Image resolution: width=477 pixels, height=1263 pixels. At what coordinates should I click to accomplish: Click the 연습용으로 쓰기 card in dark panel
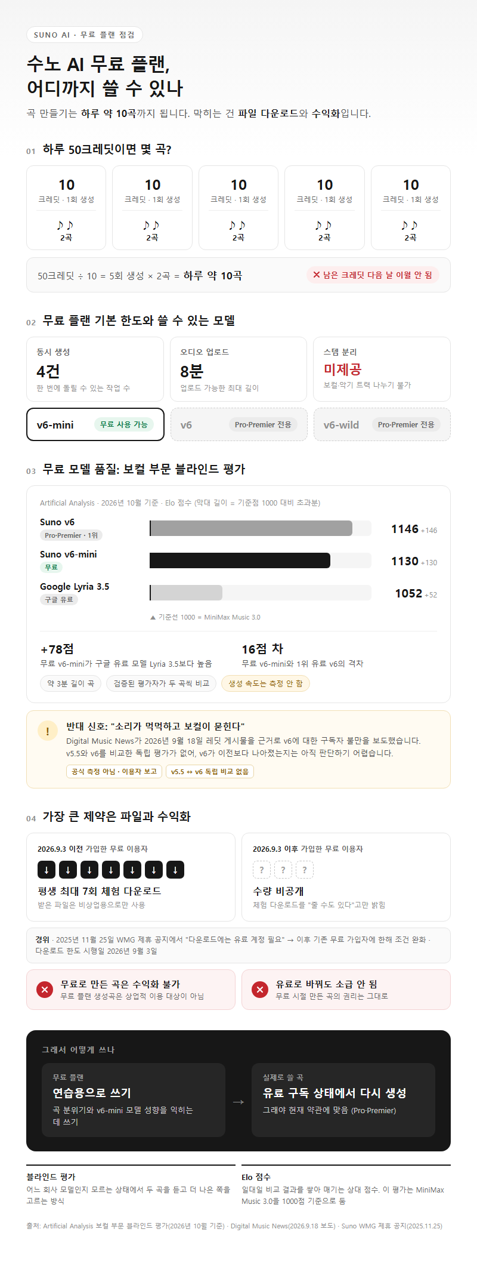click(134, 1100)
